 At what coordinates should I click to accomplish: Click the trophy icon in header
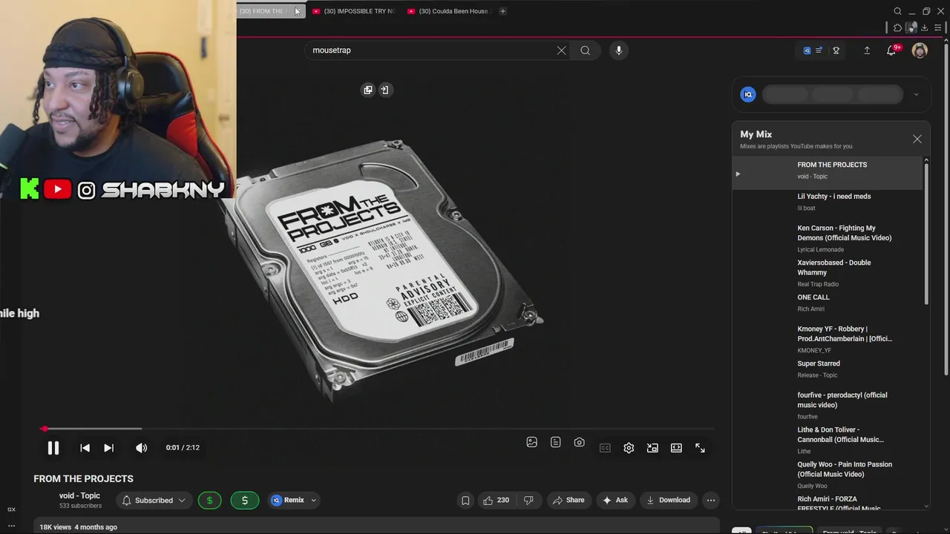(836, 50)
